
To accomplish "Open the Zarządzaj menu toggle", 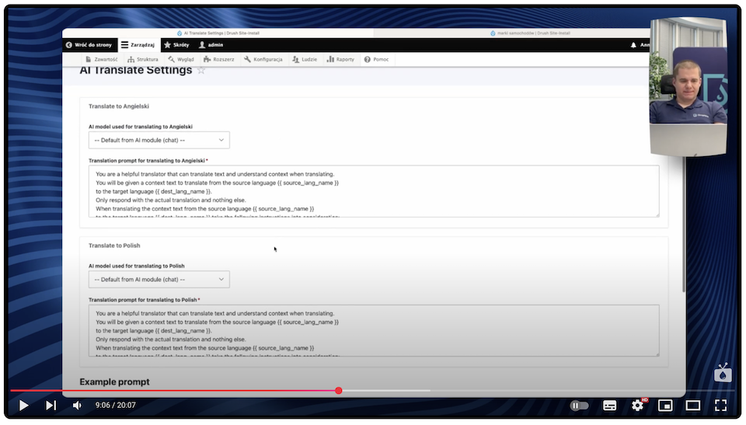I will coord(138,45).
